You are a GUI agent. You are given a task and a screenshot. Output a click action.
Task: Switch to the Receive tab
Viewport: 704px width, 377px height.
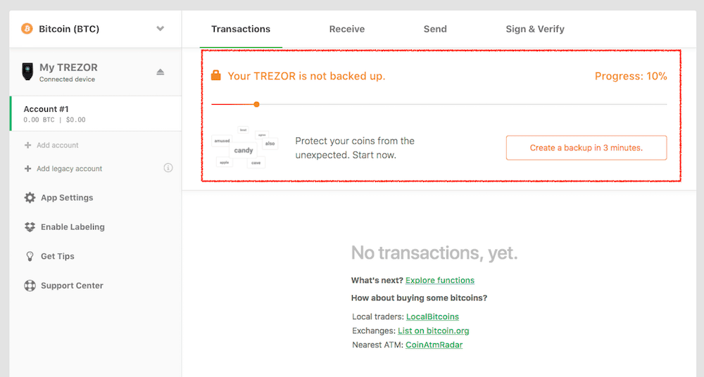point(346,29)
